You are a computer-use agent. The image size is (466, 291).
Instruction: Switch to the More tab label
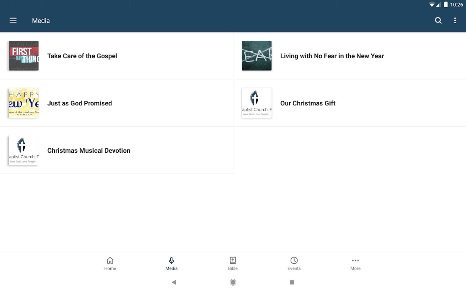(355, 268)
